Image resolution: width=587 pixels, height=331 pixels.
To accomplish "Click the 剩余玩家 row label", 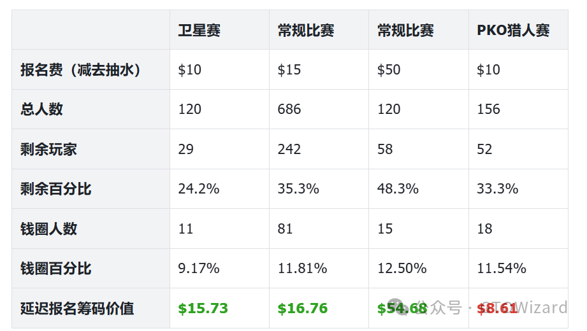I will point(48,150).
